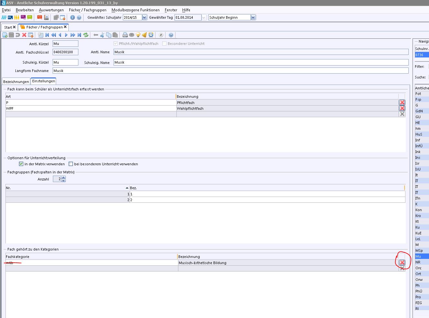The image size is (429, 318).
Task: Click the Schuleig. Name field
Action: tap(261, 62)
